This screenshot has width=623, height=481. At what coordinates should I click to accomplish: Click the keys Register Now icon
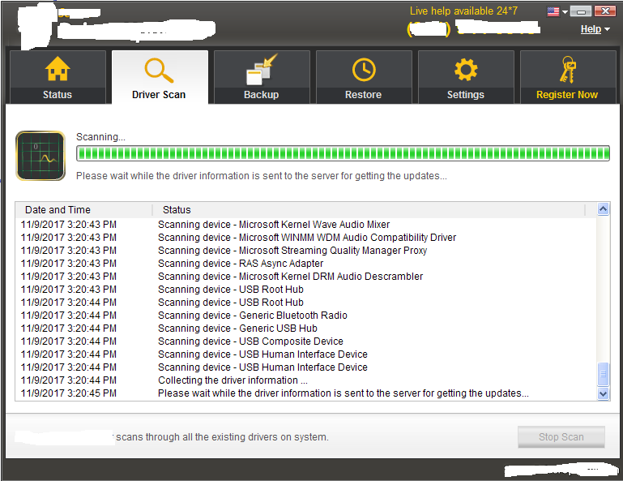tap(568, 70)
